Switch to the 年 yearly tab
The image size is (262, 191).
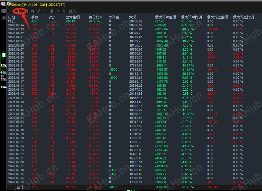(45, 11)
